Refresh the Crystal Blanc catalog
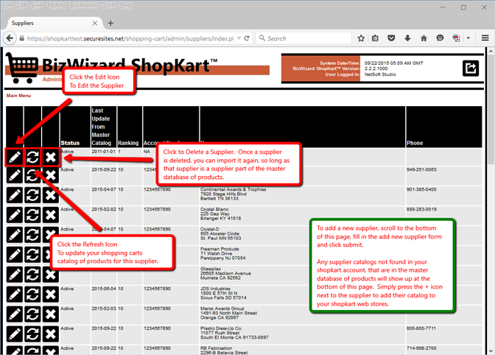The height and width of the screenshot is (355, 495). pos(32,215)
